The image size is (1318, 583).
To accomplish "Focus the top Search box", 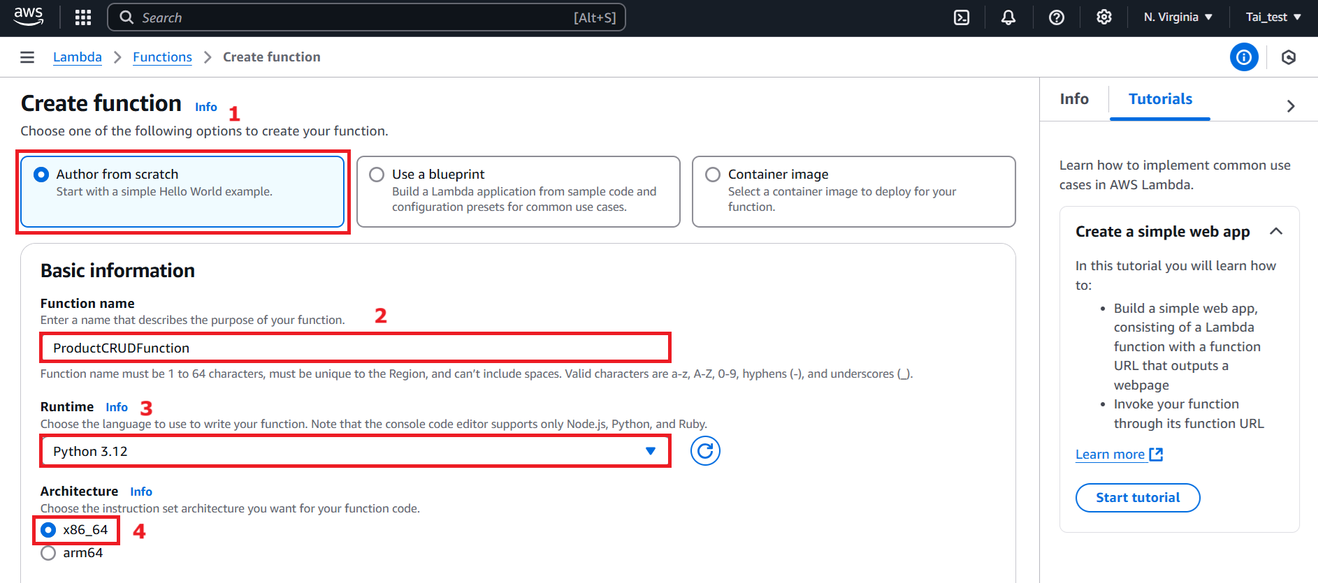I will pos(366,17).
